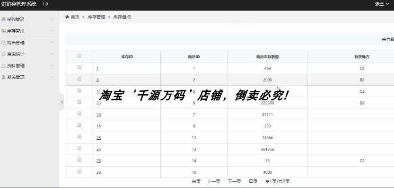This screenshot has width=394, height=188.
Task: Toggle the select-all checkbox in table header
Action: tap(79, 56)
